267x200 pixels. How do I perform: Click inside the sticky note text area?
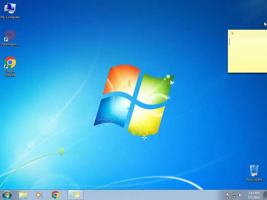247,54
